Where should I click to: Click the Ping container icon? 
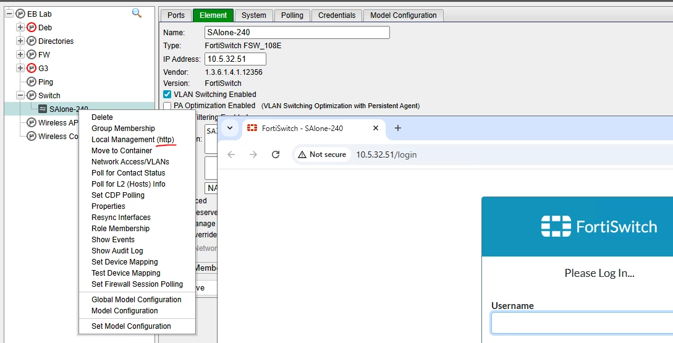click(x=32, y=82)
